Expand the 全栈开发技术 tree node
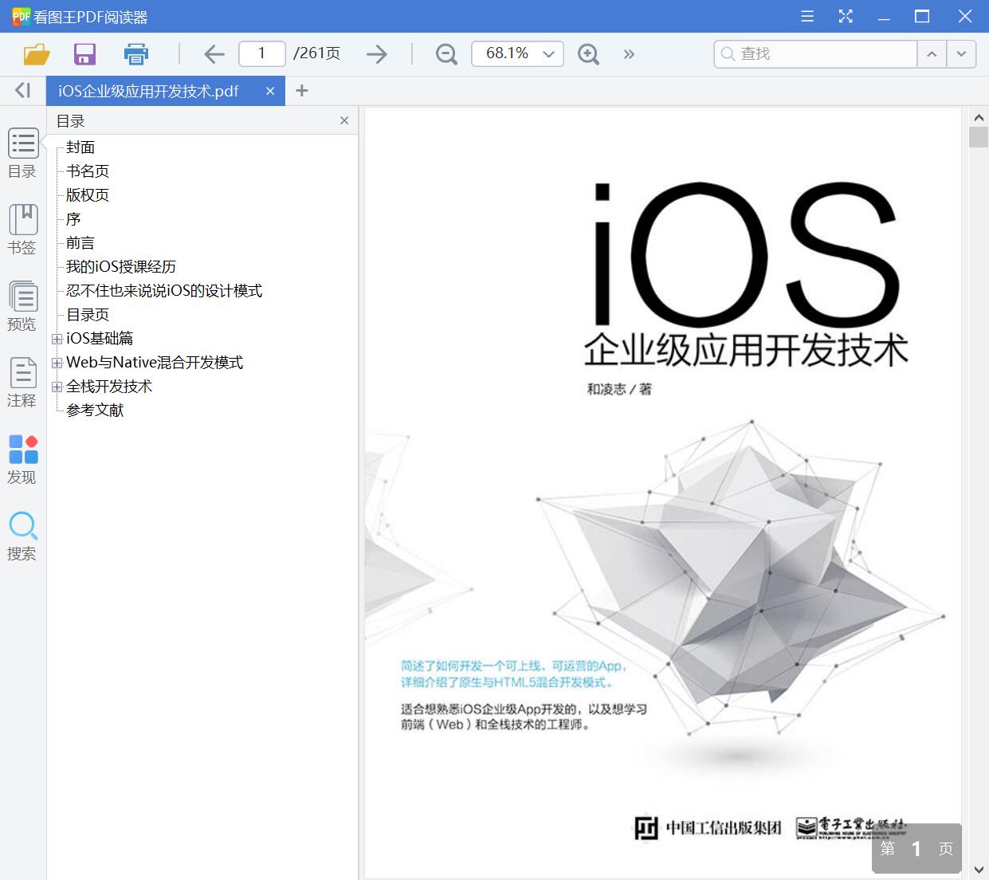Viewport: 989px width, 880px height. click(57, 387)
